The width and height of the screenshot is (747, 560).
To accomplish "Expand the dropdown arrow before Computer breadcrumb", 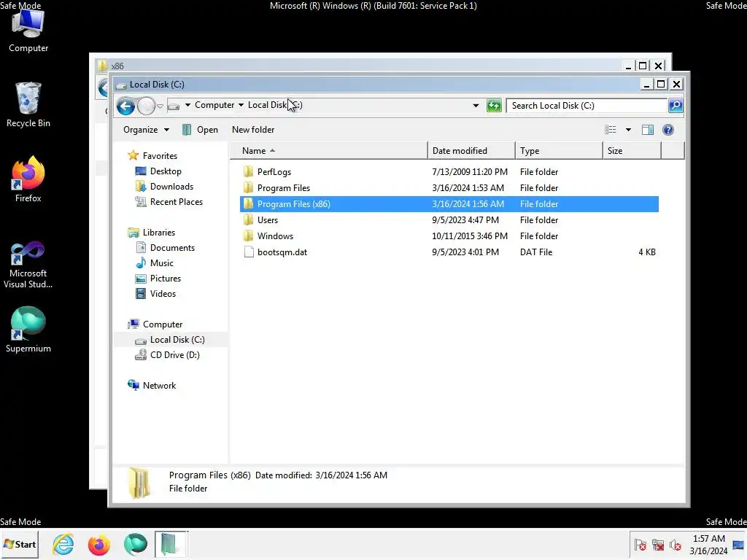I will coord(187,105).
